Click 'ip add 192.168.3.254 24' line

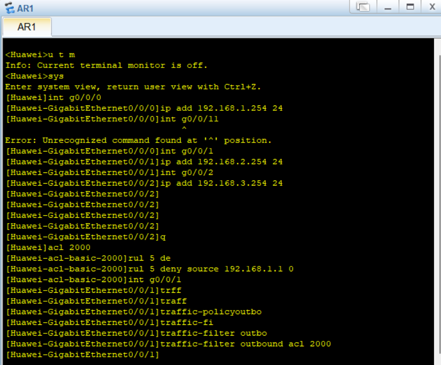[x=144, y=183]
